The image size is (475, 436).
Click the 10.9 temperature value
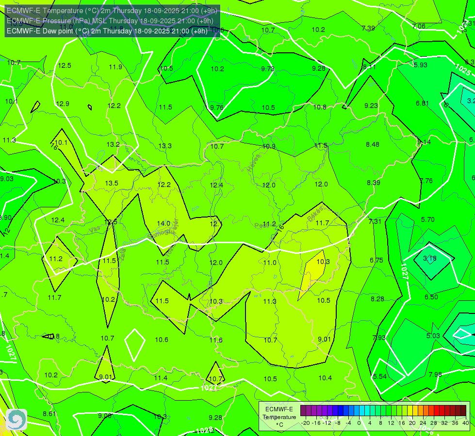click(269, 146)
